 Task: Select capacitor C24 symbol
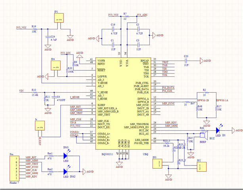click(48, 37)
